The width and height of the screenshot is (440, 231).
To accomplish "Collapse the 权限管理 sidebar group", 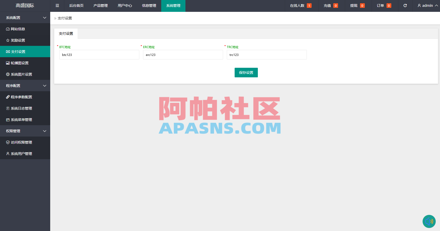I will [25, 131].
